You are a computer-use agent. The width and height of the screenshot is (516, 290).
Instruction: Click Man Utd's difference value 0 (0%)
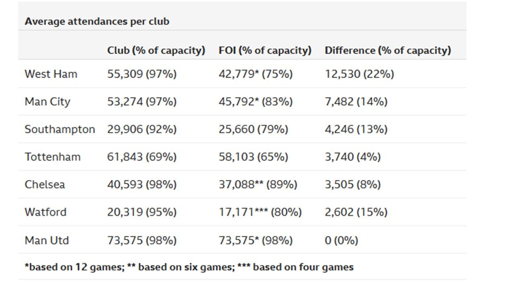[x=341, y=240]
